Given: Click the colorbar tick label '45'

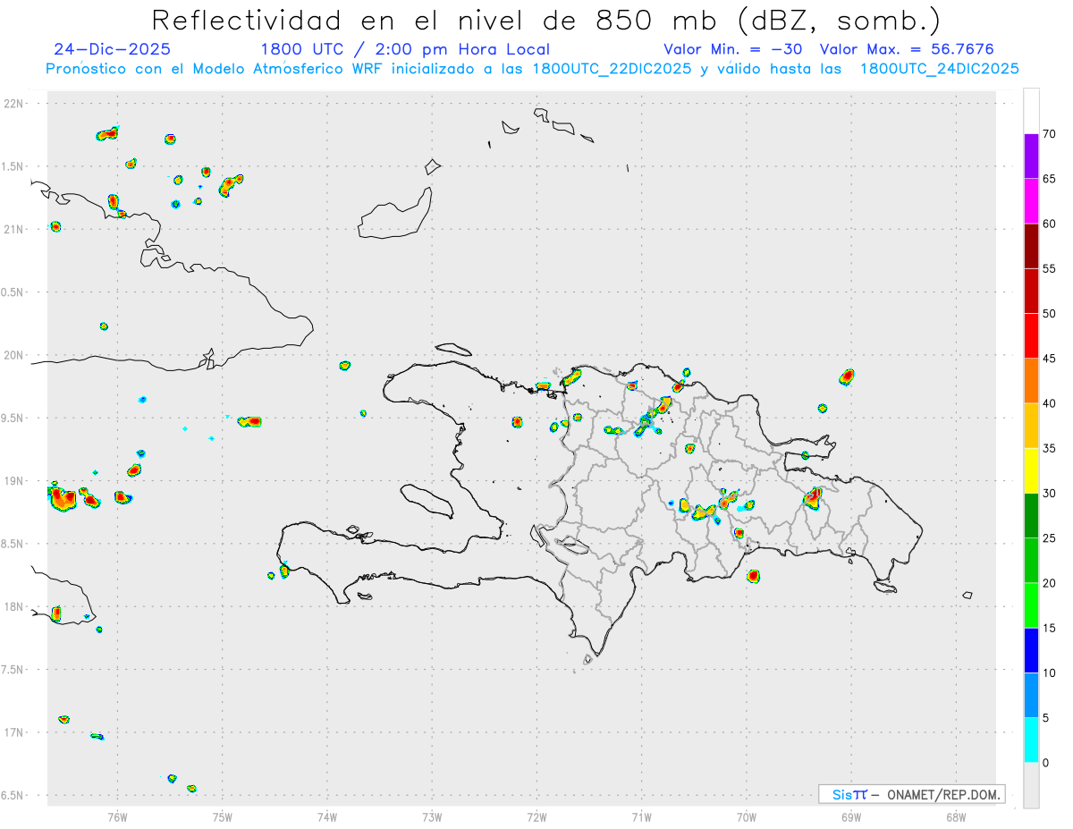Looking at the screenshot, I should 1050,359.
